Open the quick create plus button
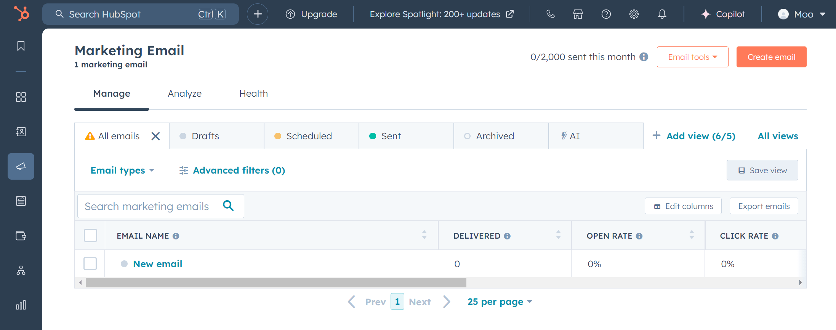 258,14
